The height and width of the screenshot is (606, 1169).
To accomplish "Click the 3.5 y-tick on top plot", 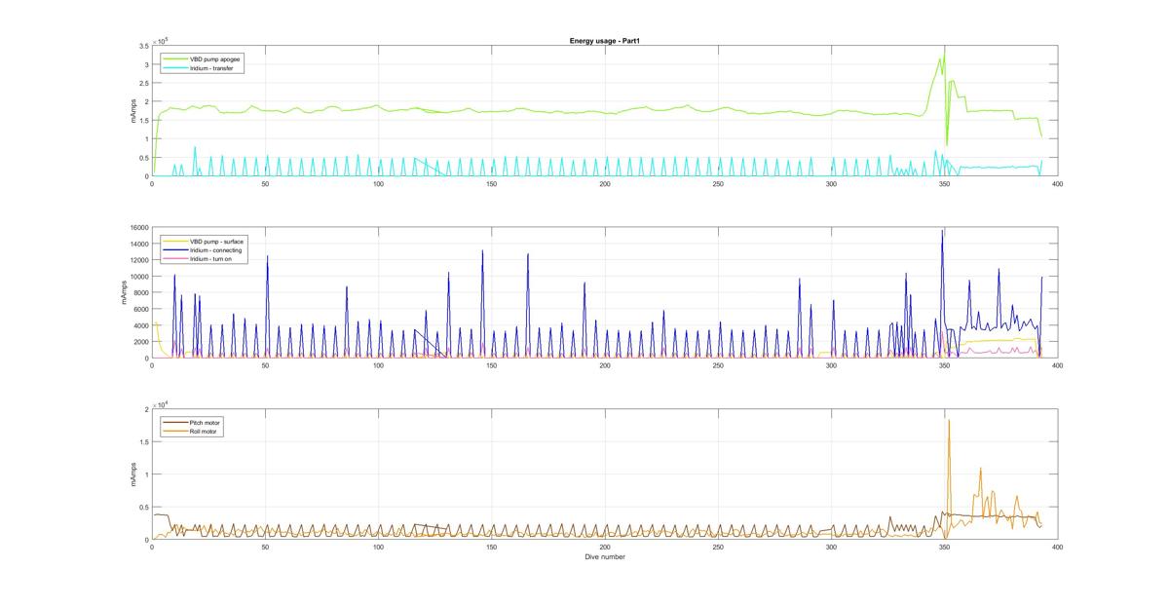I will click(x=143, y=46).
